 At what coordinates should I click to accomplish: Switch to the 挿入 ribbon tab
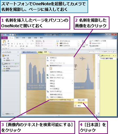18,38
